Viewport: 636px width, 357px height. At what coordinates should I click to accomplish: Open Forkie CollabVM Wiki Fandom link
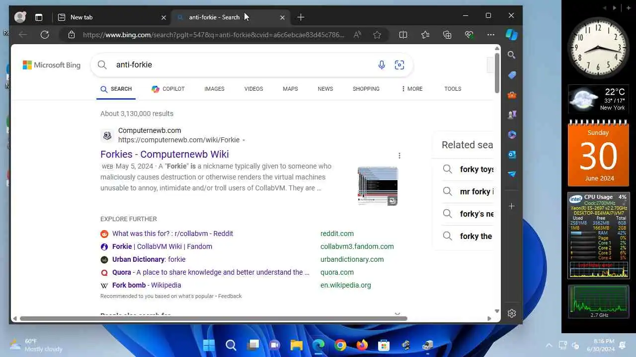pyautogui.click(x=162, y=246)
